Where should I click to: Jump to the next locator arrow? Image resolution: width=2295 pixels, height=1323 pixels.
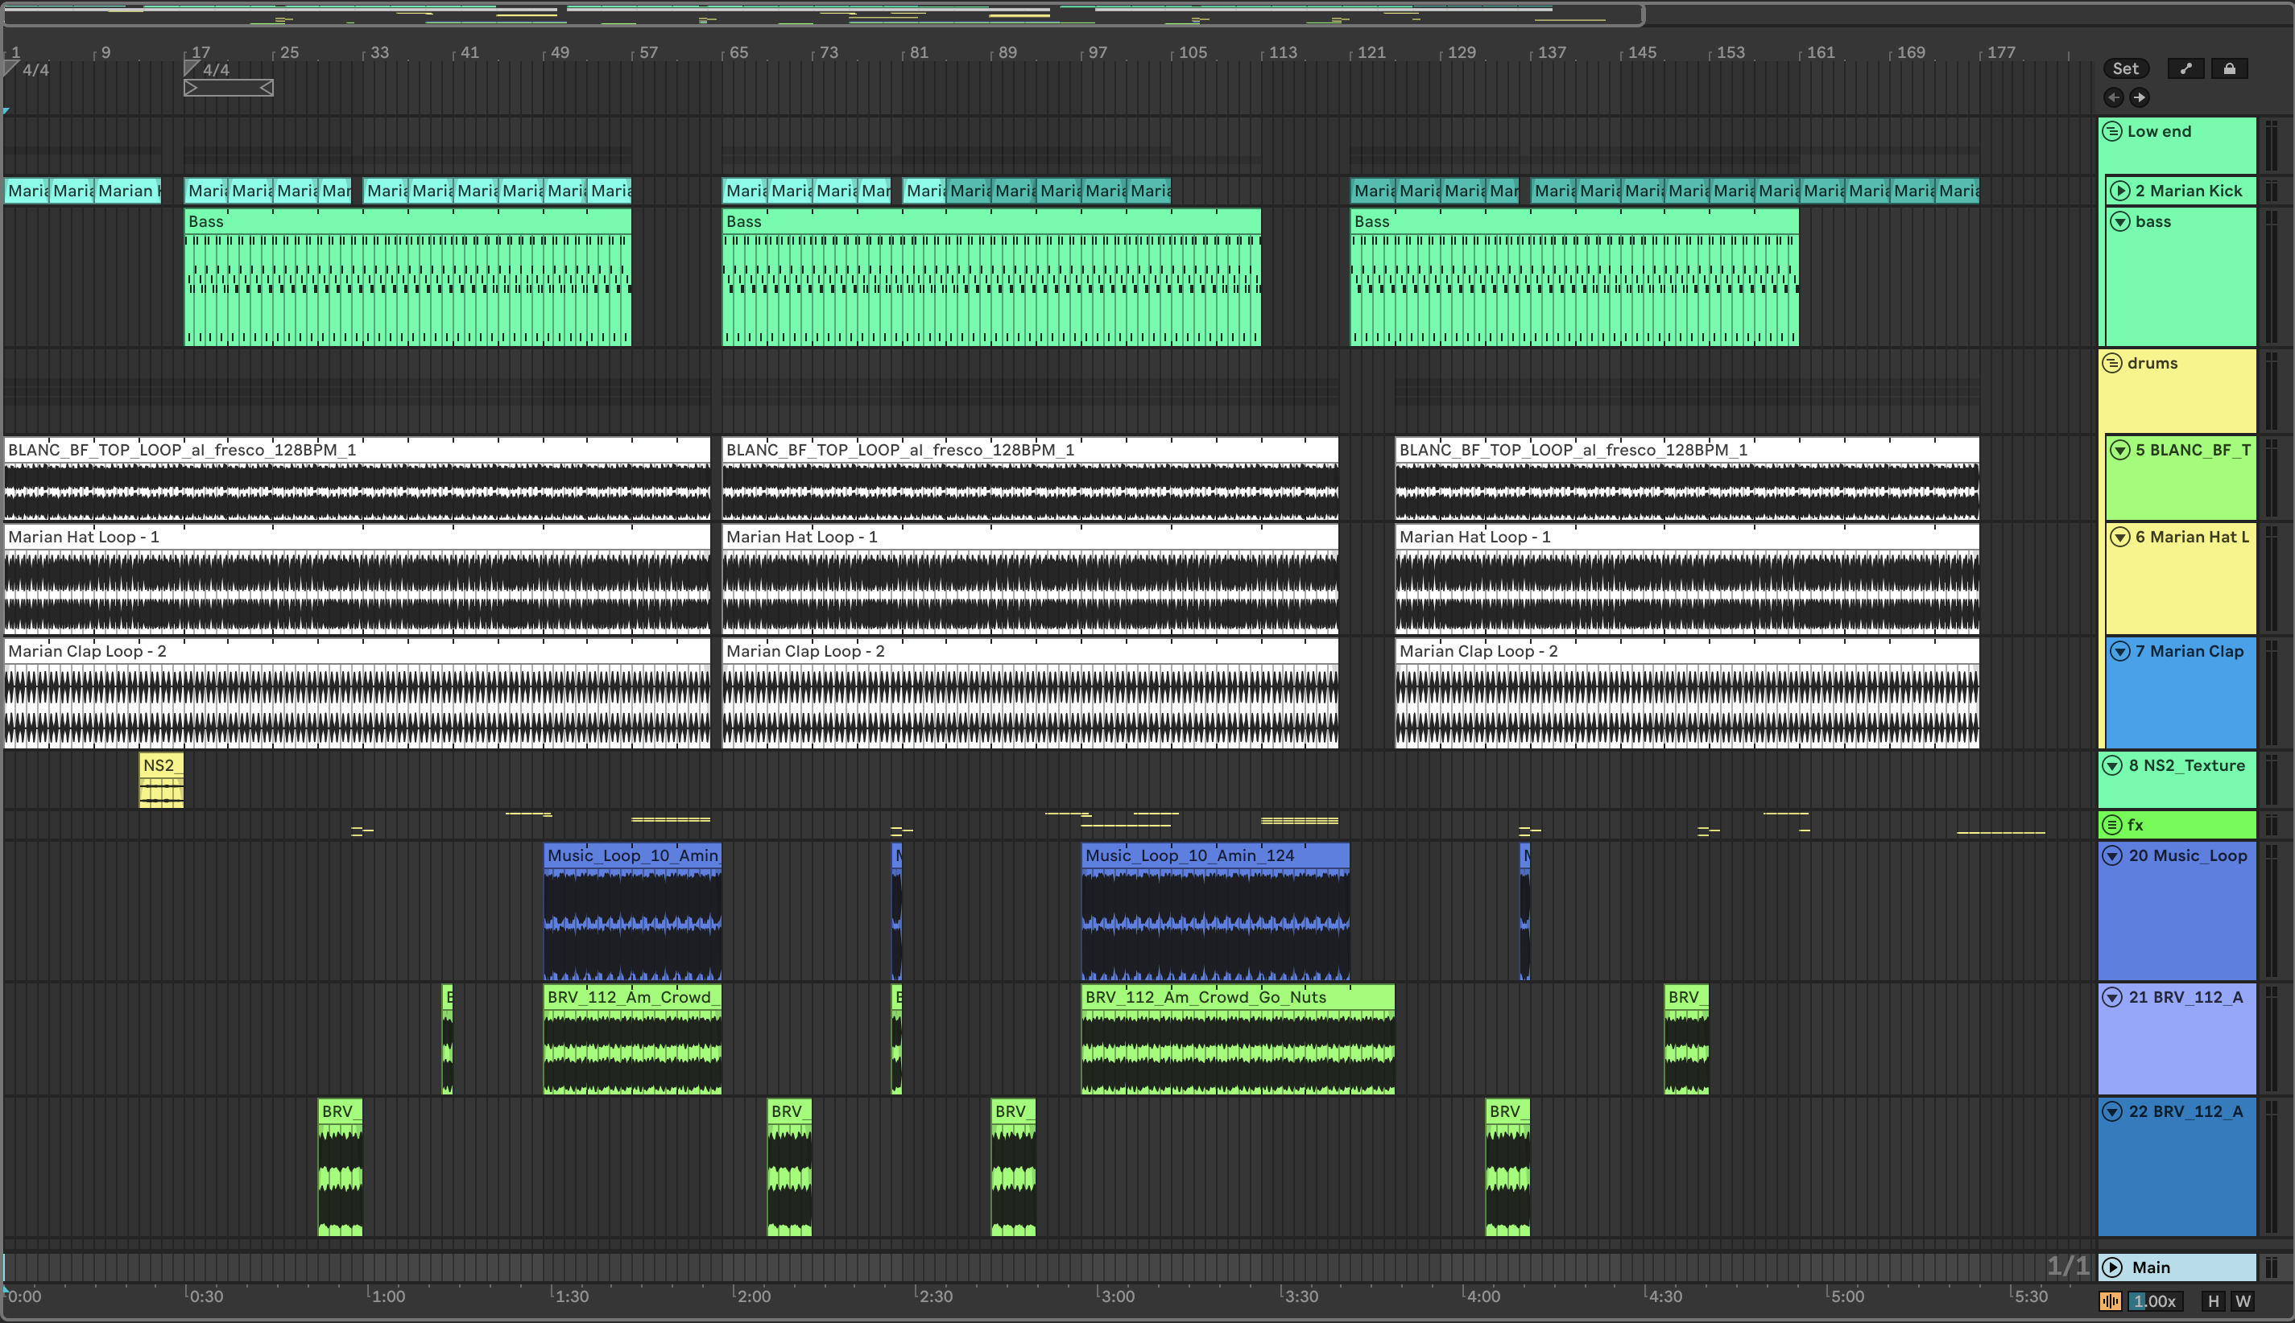pos(2140,97)
